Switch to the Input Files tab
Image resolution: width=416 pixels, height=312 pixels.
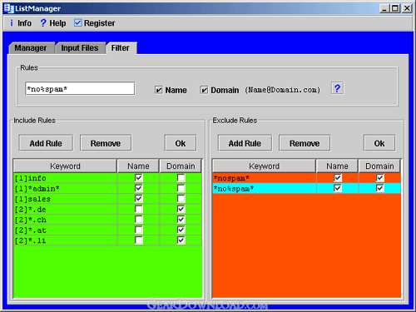tap(80, 48)
